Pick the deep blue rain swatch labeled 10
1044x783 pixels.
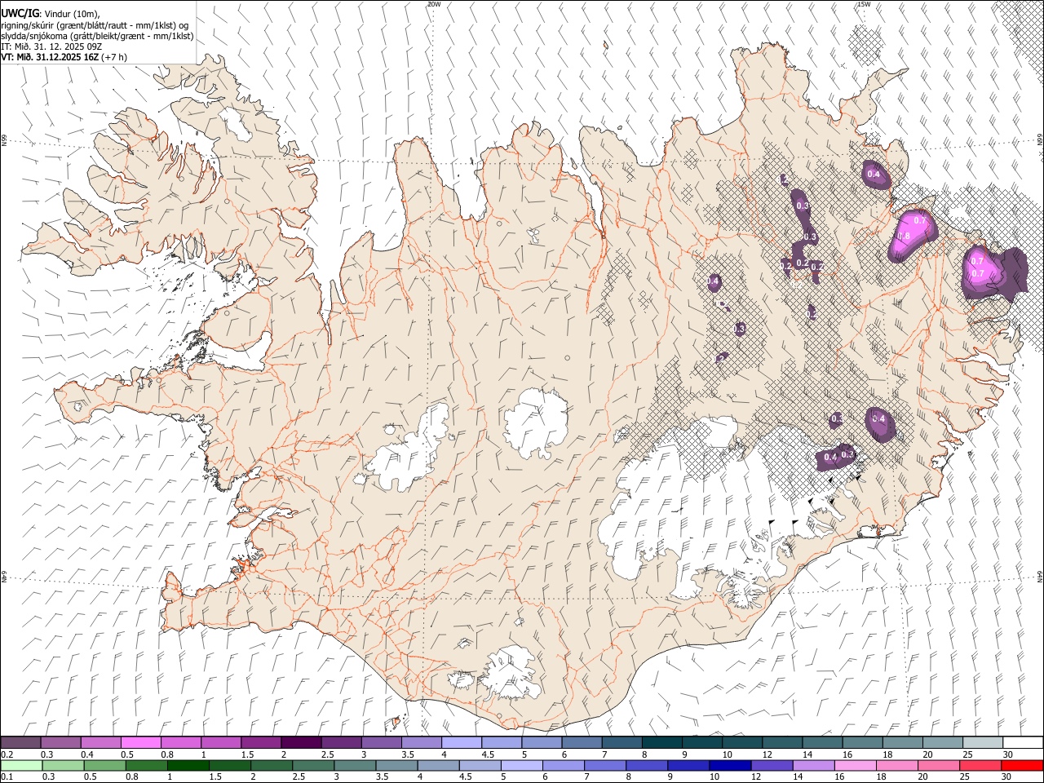point(729,765)
